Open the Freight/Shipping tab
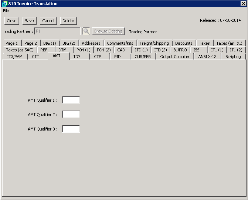The height and width of the screenshot is (200, 248). [x=154, y=43]
